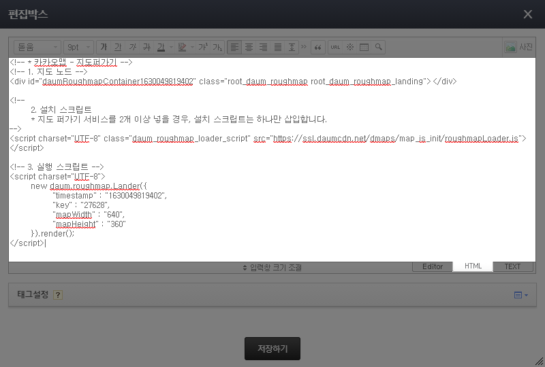This screenshot has width=545, height=367.
Task: Insert a table from toolbar
Action: (x=364, y=48)
